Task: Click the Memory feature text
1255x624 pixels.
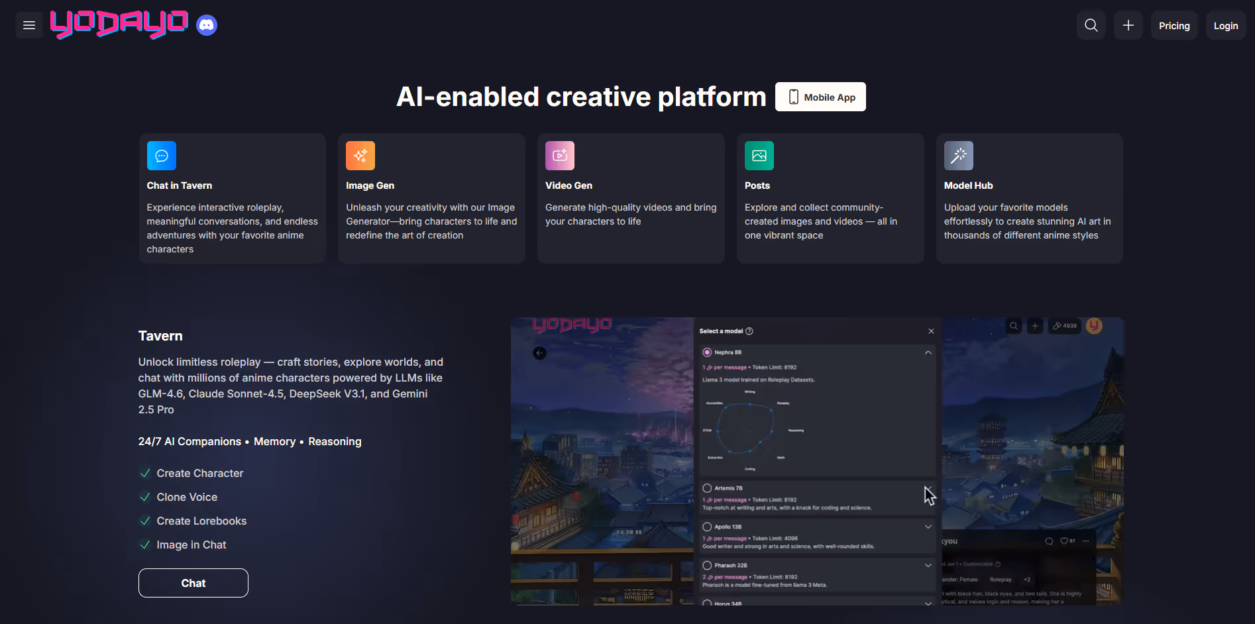Action: [274, 441]
